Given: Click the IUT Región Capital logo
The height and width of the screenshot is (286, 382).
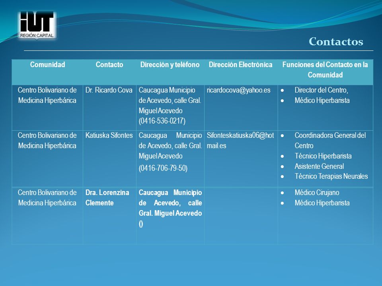Looking at the screenshot, I should [37, 25].
